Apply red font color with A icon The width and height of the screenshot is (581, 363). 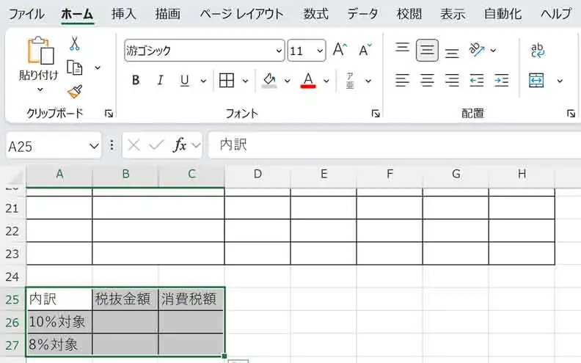click(x=308, y=81)
